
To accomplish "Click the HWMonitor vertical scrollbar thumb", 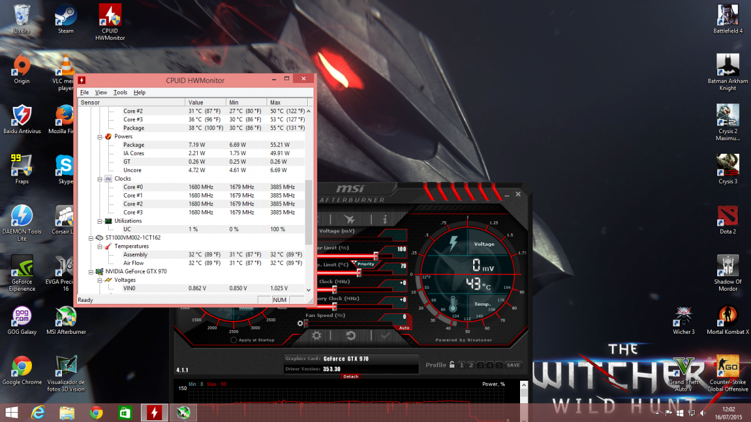I will [308, 213].
